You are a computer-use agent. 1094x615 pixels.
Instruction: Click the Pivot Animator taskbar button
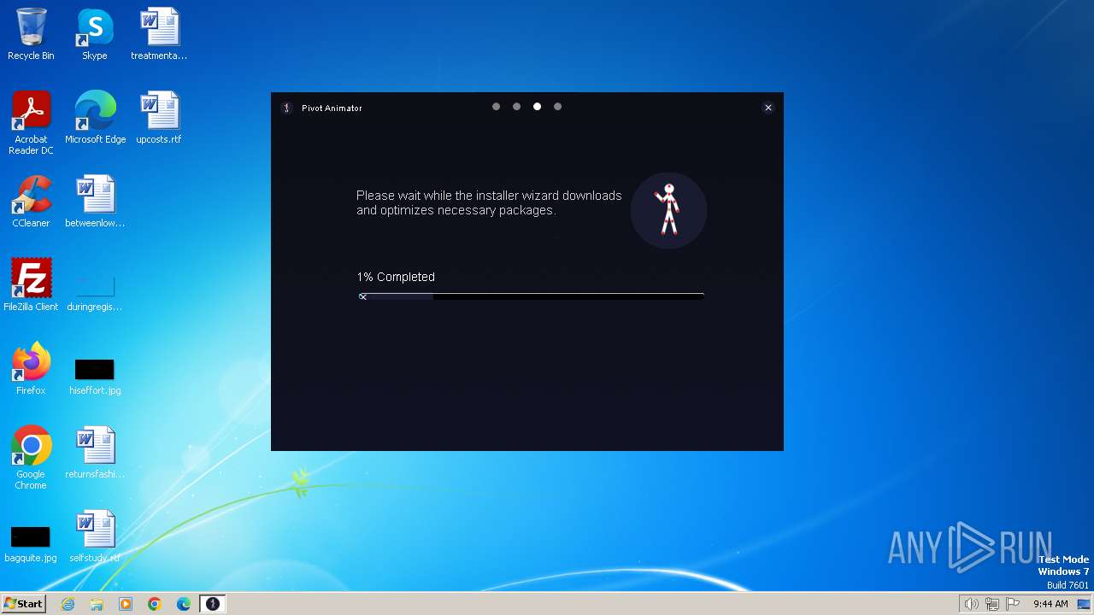(213, 604)
